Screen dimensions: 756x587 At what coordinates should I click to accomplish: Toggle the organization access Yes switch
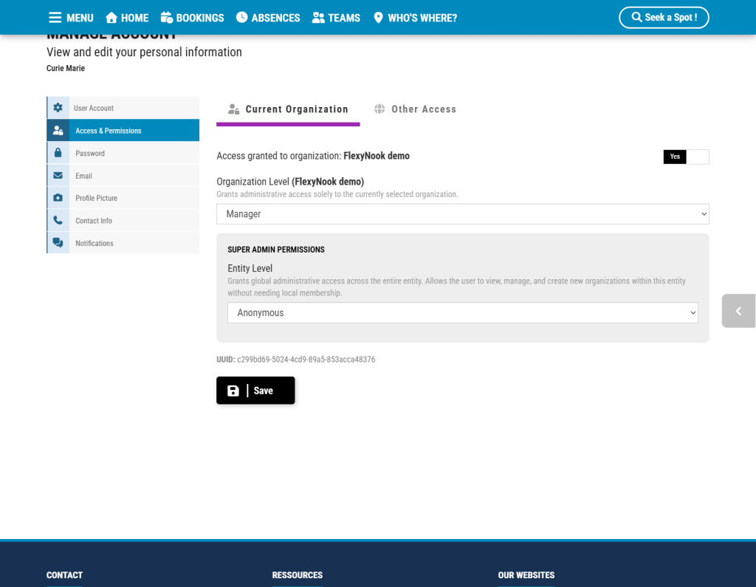click(x=686, y=157)
